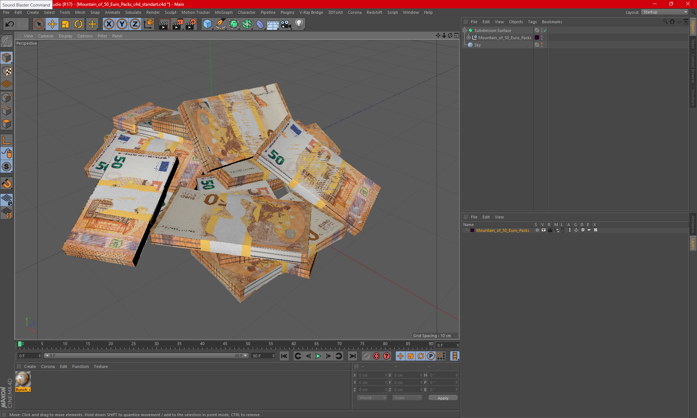Select the Sky object

(x=477, y=45)
